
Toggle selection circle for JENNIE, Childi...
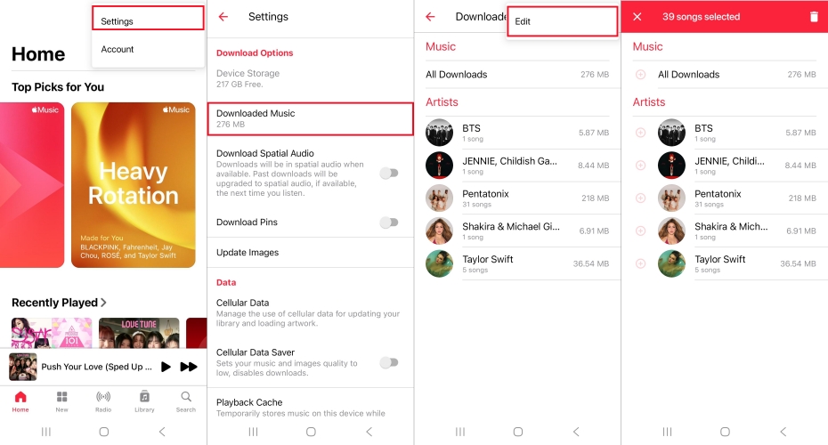[x=640, y=166]
